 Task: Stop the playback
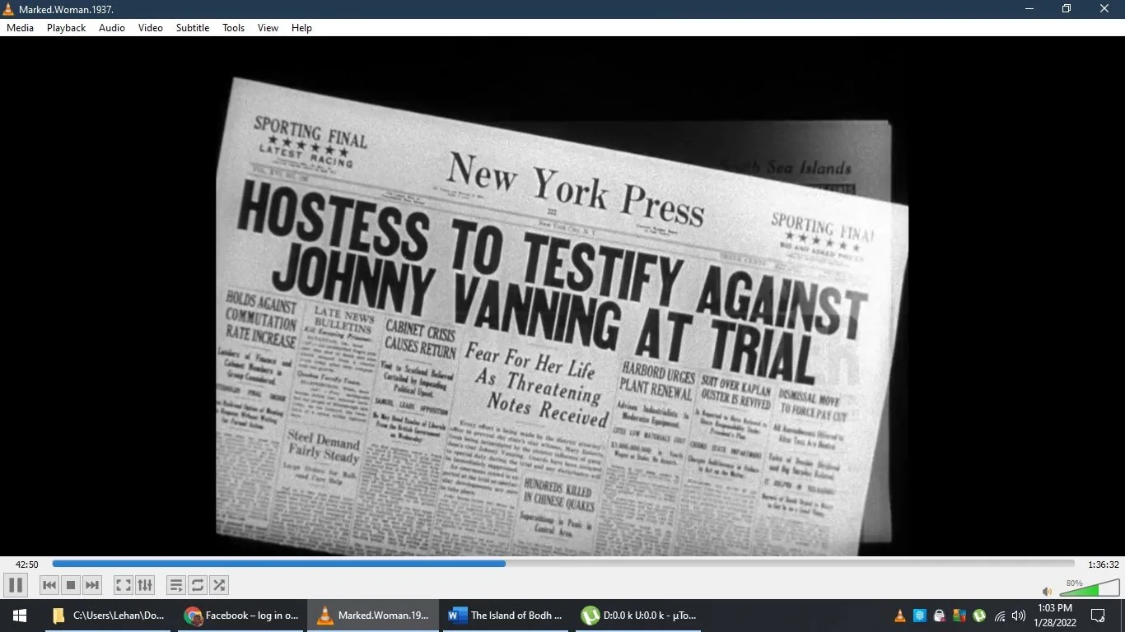[71, 585]
